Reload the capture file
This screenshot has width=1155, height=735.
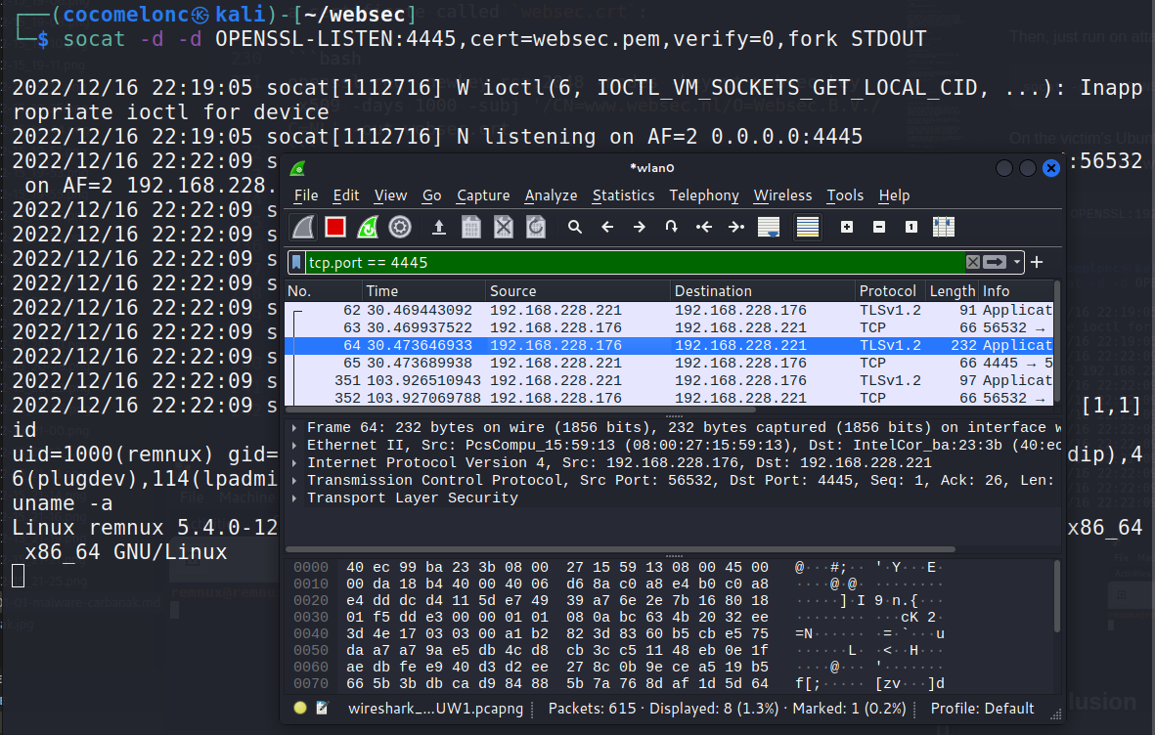[x=536, y=227]
